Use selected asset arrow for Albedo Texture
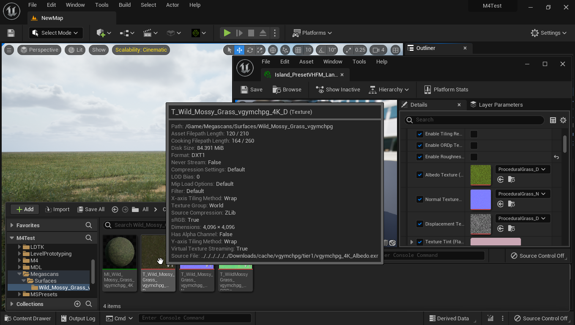Screen dimensions: 575x325 501,179
